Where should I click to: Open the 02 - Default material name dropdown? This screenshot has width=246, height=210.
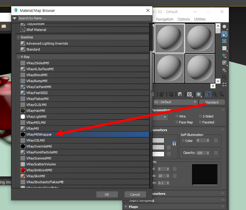click(195, 102)
